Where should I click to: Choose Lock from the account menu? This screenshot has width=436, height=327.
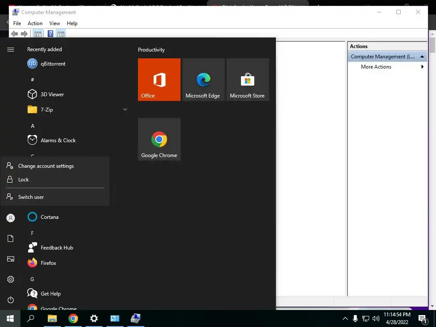point(55,180)
